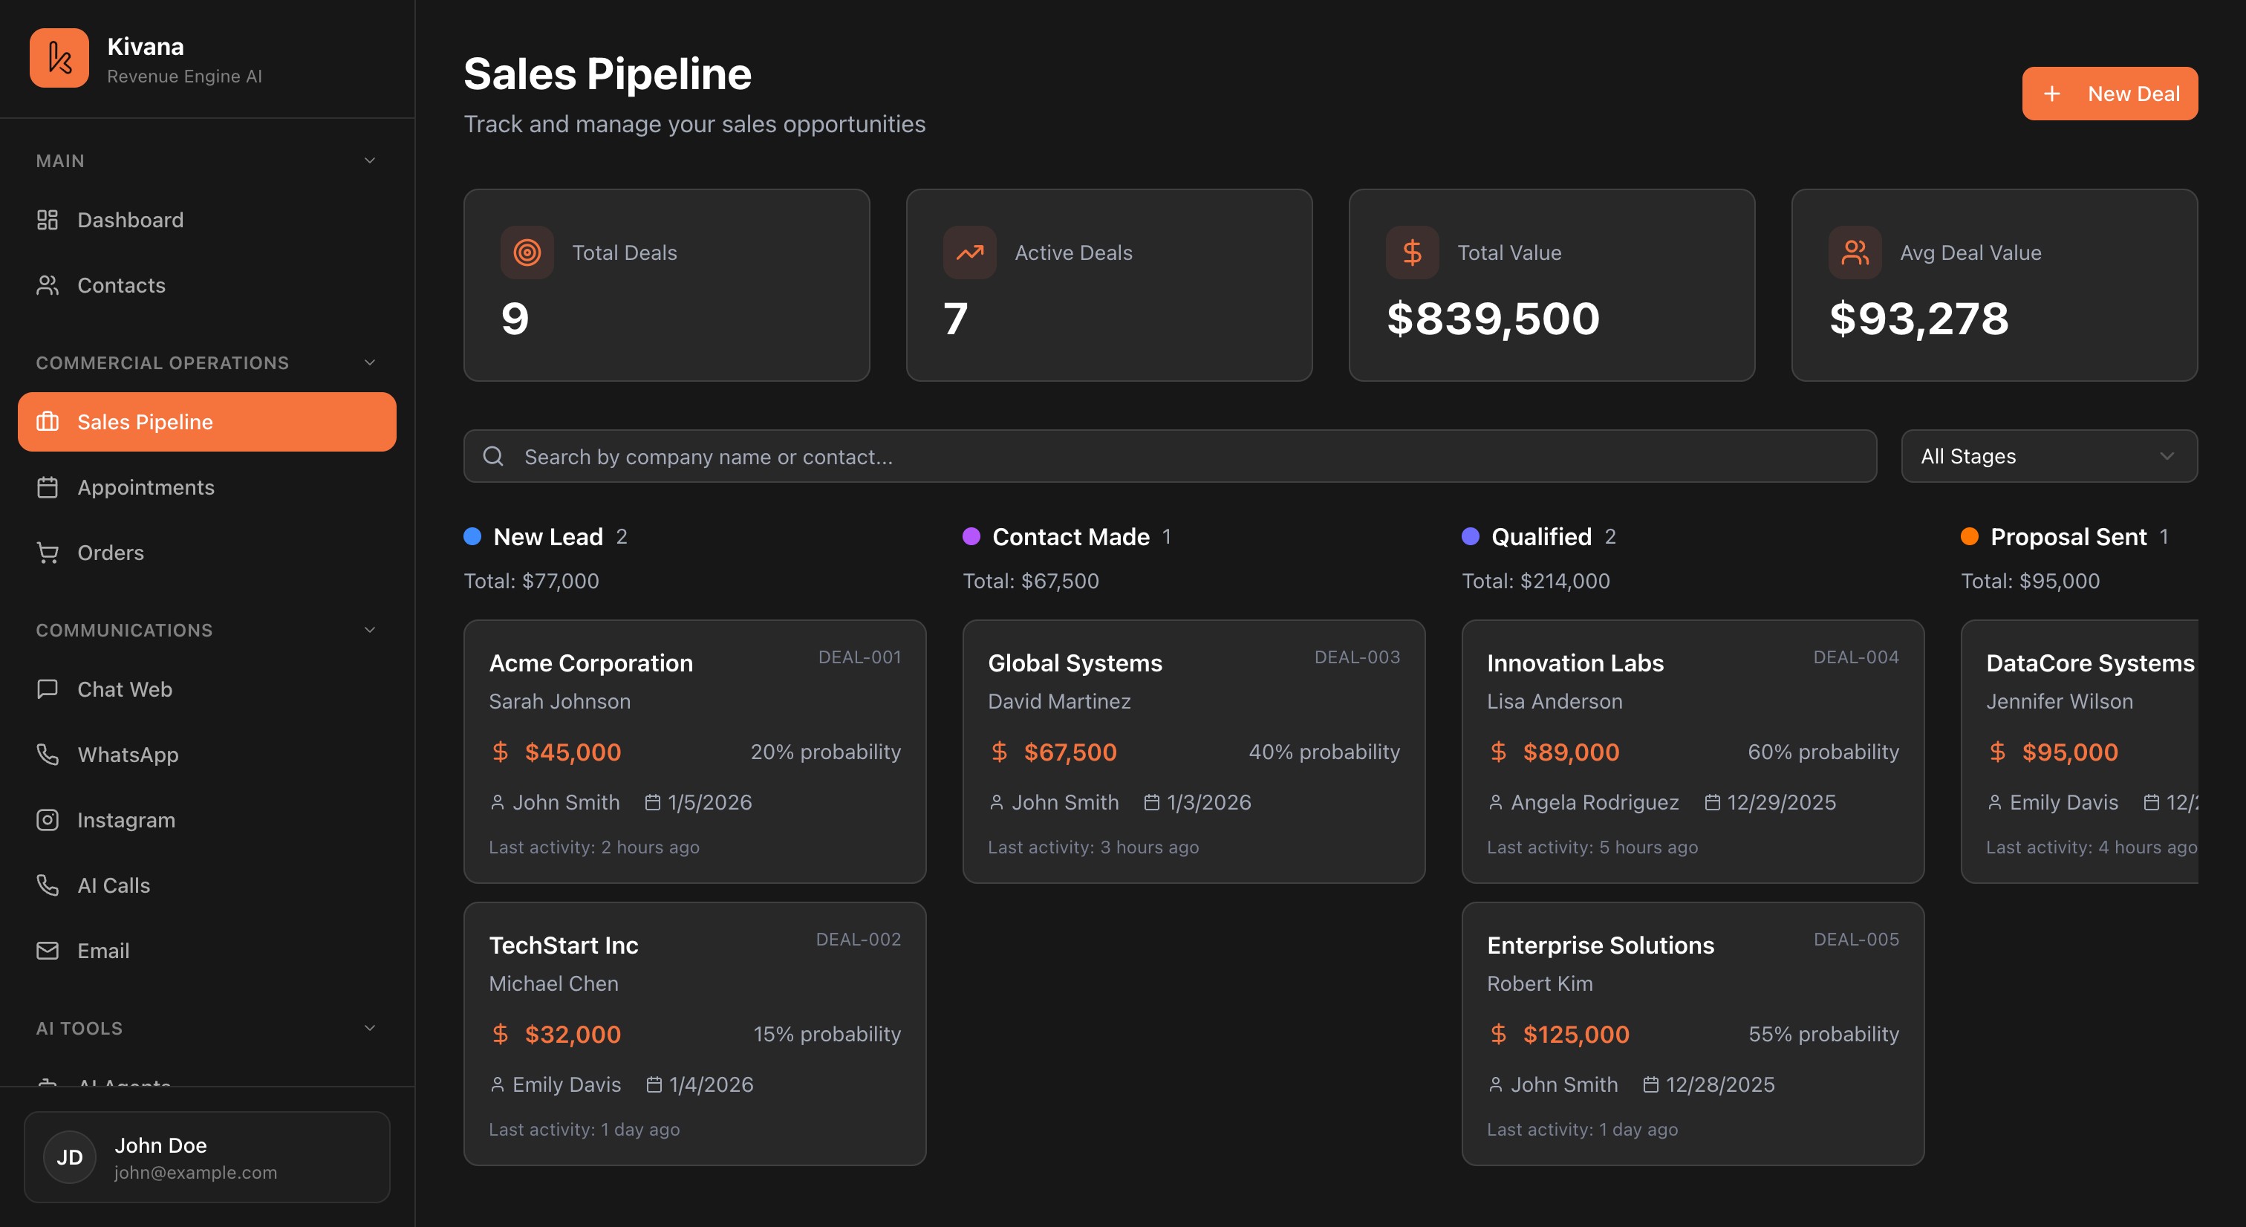Click the JD user avatar
Viewport: 2246px width, 1227px height.
point(70,1157)
